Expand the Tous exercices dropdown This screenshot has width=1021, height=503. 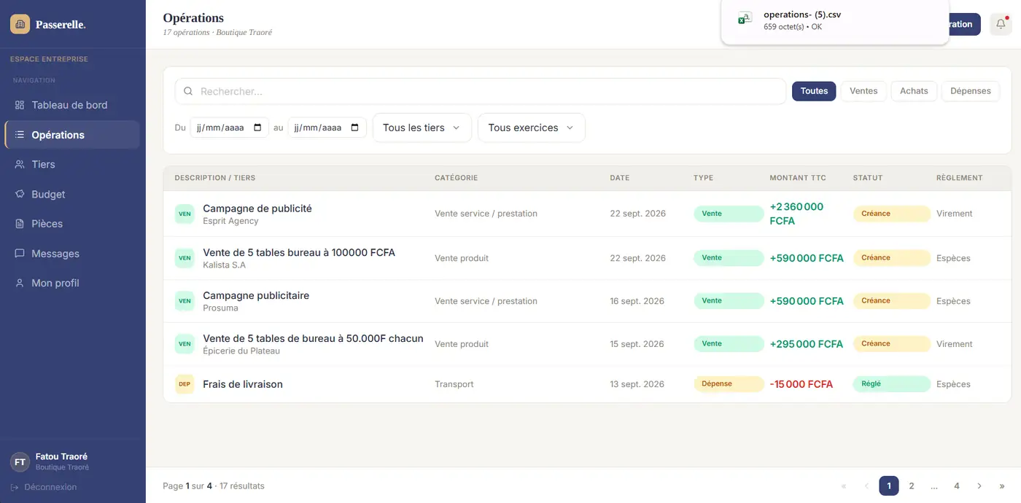coord(531,128)
